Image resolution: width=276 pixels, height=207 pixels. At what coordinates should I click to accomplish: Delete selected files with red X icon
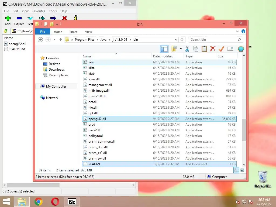(213, 49)
